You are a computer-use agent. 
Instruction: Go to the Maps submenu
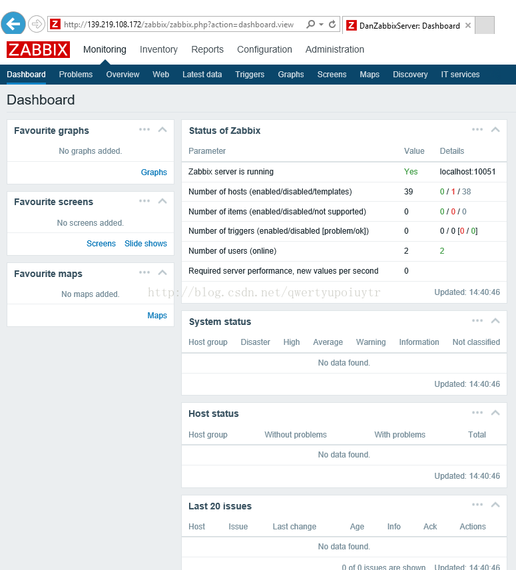370,75
